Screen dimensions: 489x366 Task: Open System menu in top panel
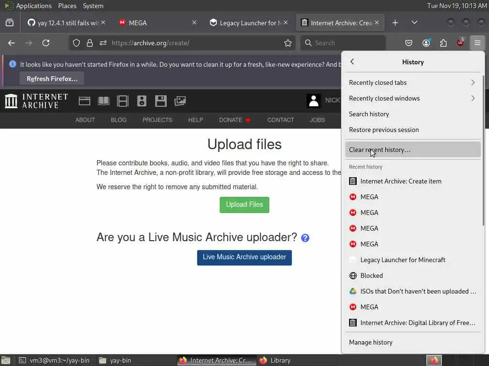click(x=93, y=6)
